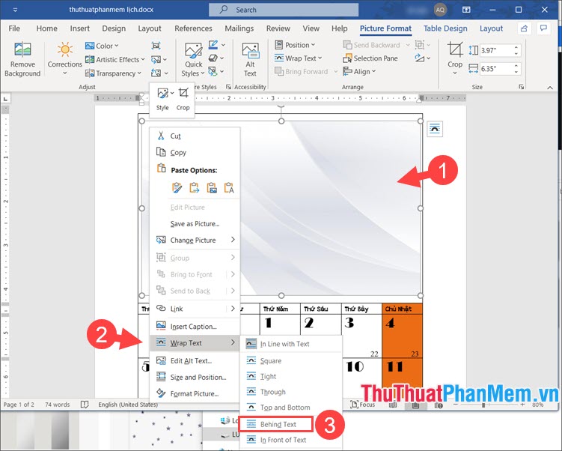Open the Artistic Effects dropdown
562x451 pixels.
(114, 60)
